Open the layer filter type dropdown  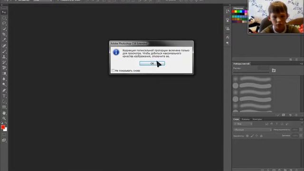243,124
